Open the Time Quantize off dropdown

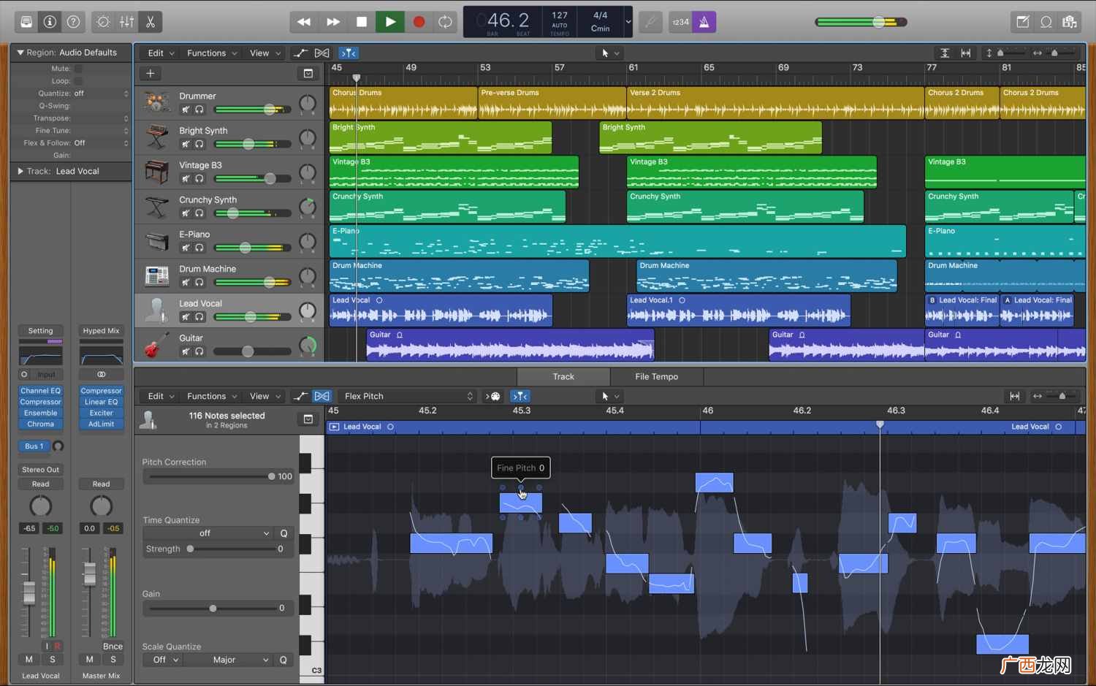point(208,533)
